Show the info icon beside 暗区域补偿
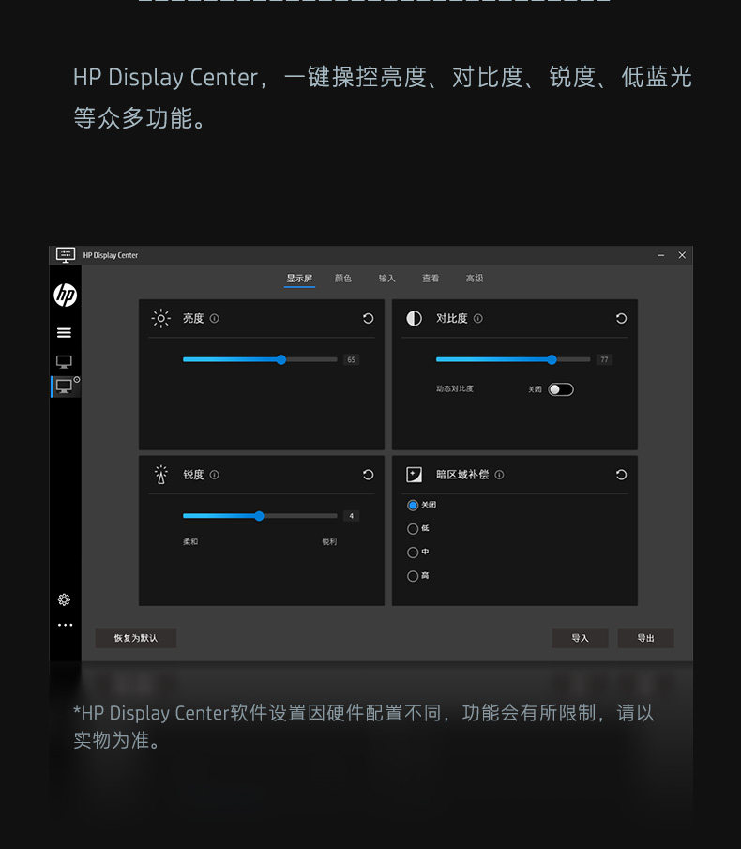 pos(499,475)
